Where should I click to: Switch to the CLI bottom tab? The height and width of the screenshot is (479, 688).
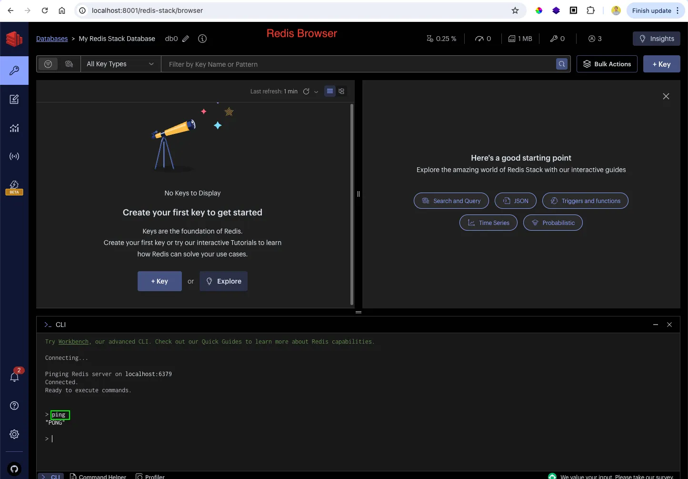50,476
